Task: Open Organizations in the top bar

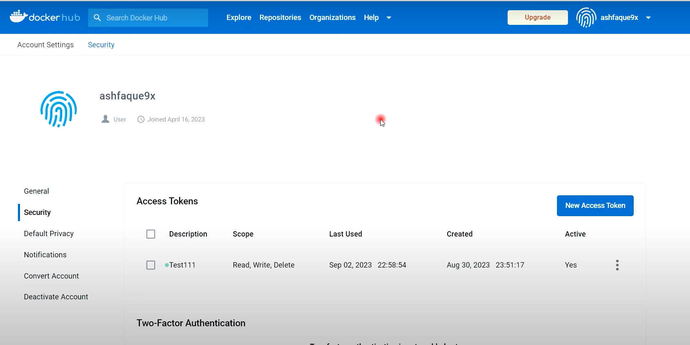Action: pyautogui.click(x=333, y=18)
